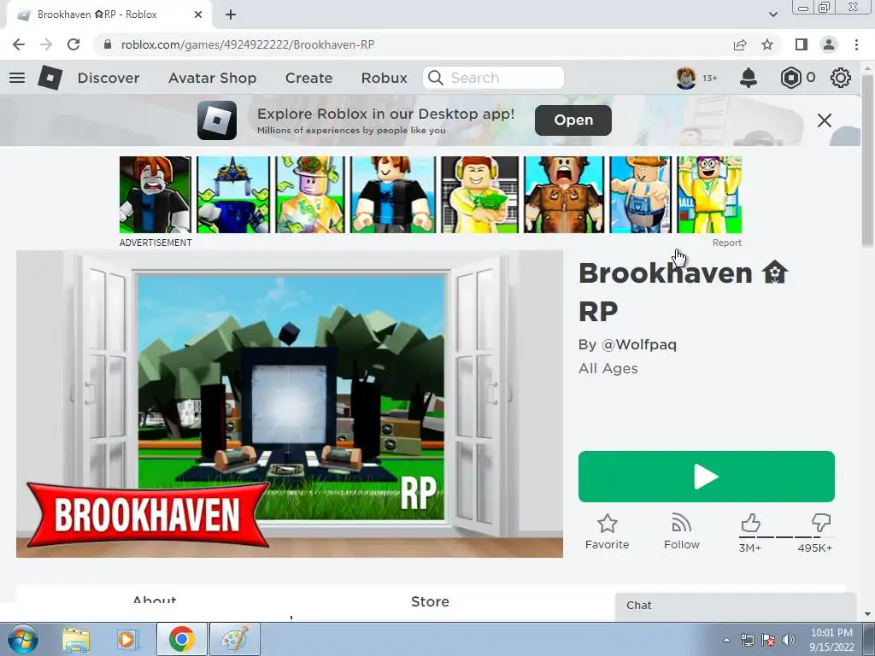The image size is (875, 656).
Task: Open Windows Media Player from taskbar
Action: tap(128, 639)
